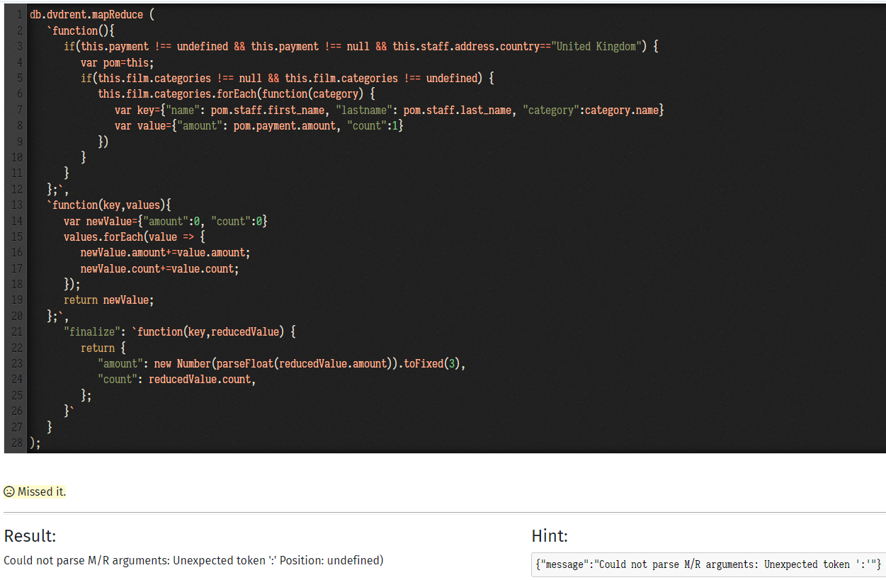Viewport: 886px width, 580px height.
Task: Click the 'Result:' heading
Action: (30, 535)
